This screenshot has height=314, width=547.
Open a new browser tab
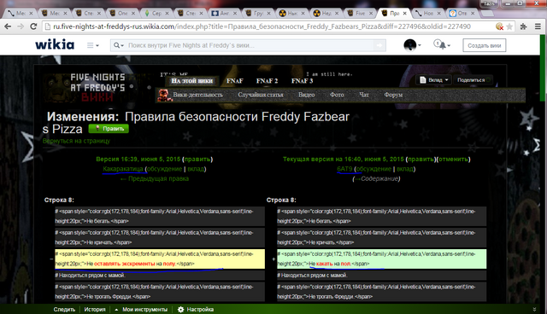(487, 14)
